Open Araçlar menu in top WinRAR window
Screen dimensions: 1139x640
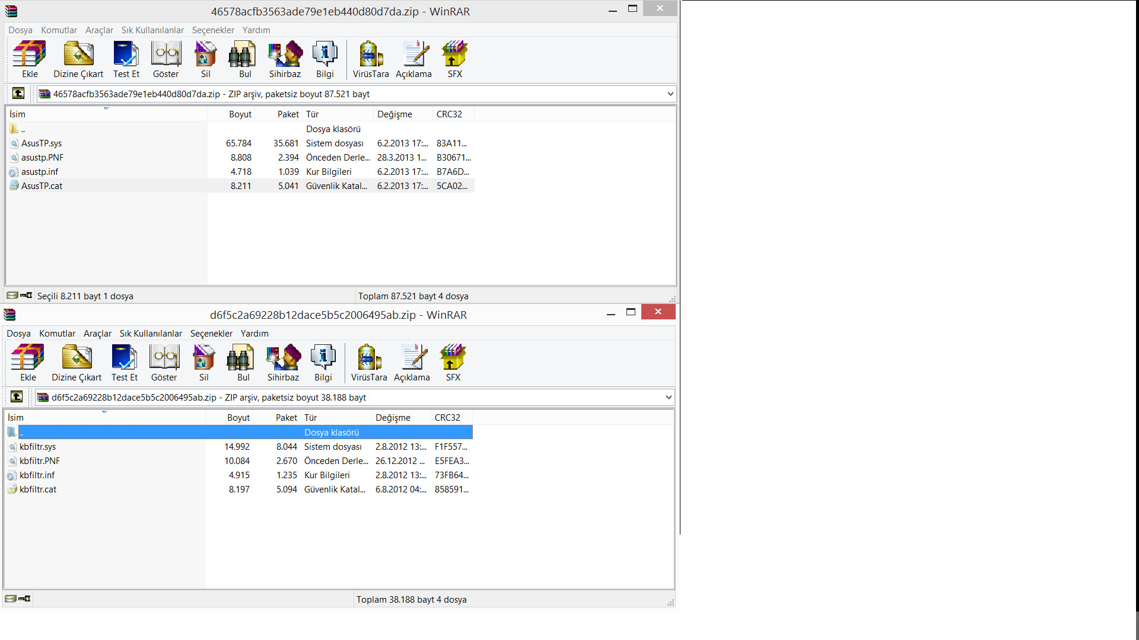(99, 30)
